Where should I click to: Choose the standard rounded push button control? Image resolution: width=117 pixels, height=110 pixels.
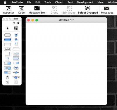[x=8, y=35]
